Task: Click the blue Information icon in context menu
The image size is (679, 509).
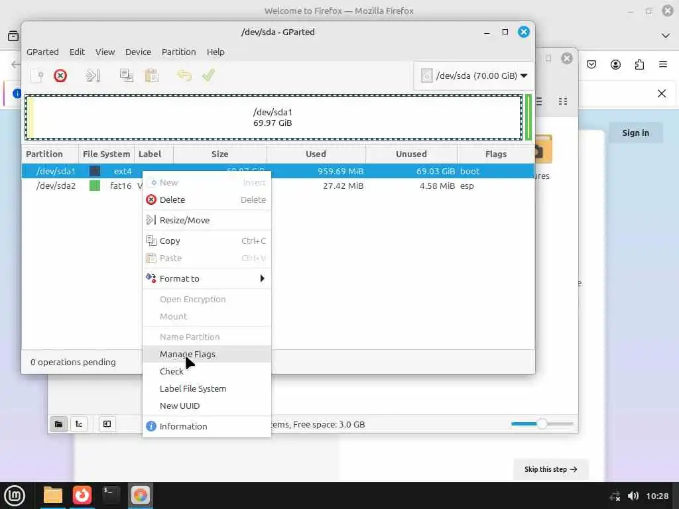Action: 151,426
